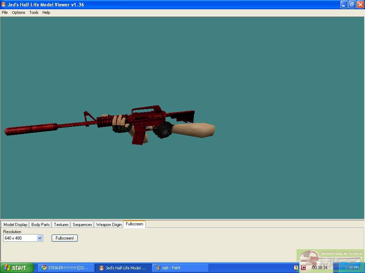Open the Tools menu

pos(34,12)
